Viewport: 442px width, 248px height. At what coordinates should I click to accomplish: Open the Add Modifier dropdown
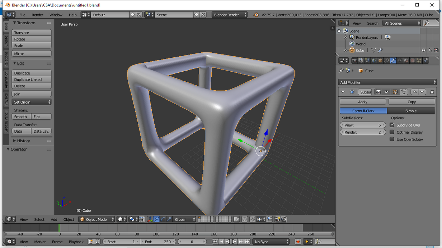[x=387, y=82]
